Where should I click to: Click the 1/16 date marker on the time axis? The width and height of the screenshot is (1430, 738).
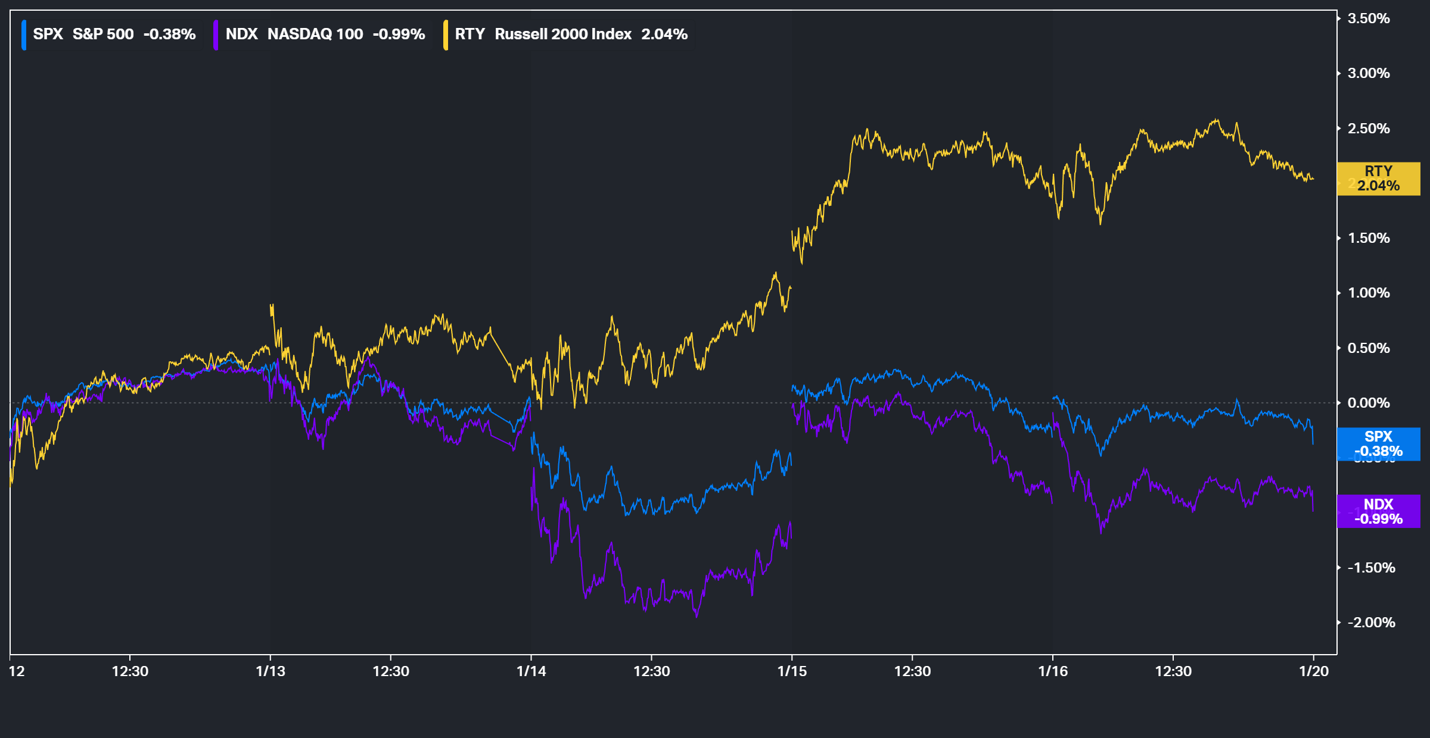click(x=1053, y=671)
